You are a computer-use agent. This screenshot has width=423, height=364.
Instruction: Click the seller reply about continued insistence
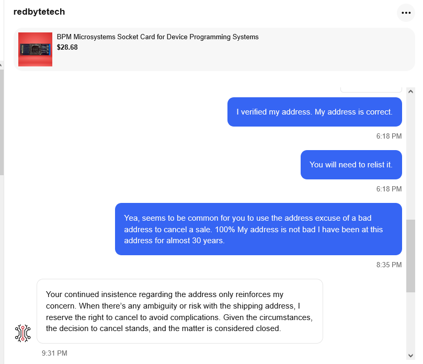coord(180,311)
